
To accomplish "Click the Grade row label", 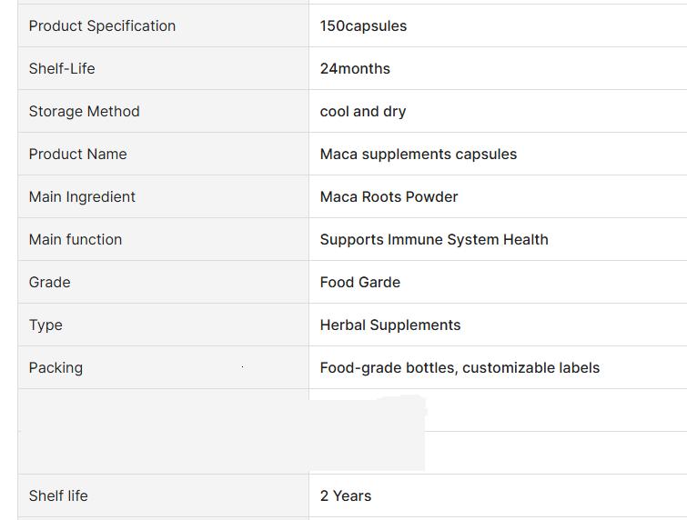I will pos(49,282).
